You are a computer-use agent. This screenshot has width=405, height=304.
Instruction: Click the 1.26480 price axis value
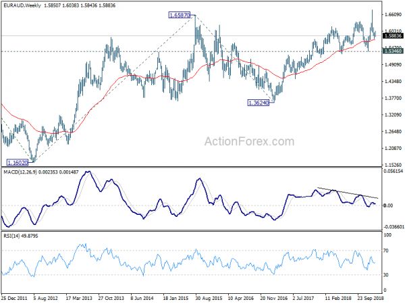click(x=393, y=132)
